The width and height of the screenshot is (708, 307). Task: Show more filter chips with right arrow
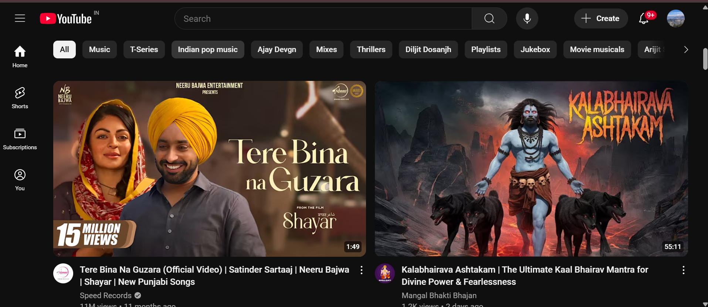(x=686, y=50)
